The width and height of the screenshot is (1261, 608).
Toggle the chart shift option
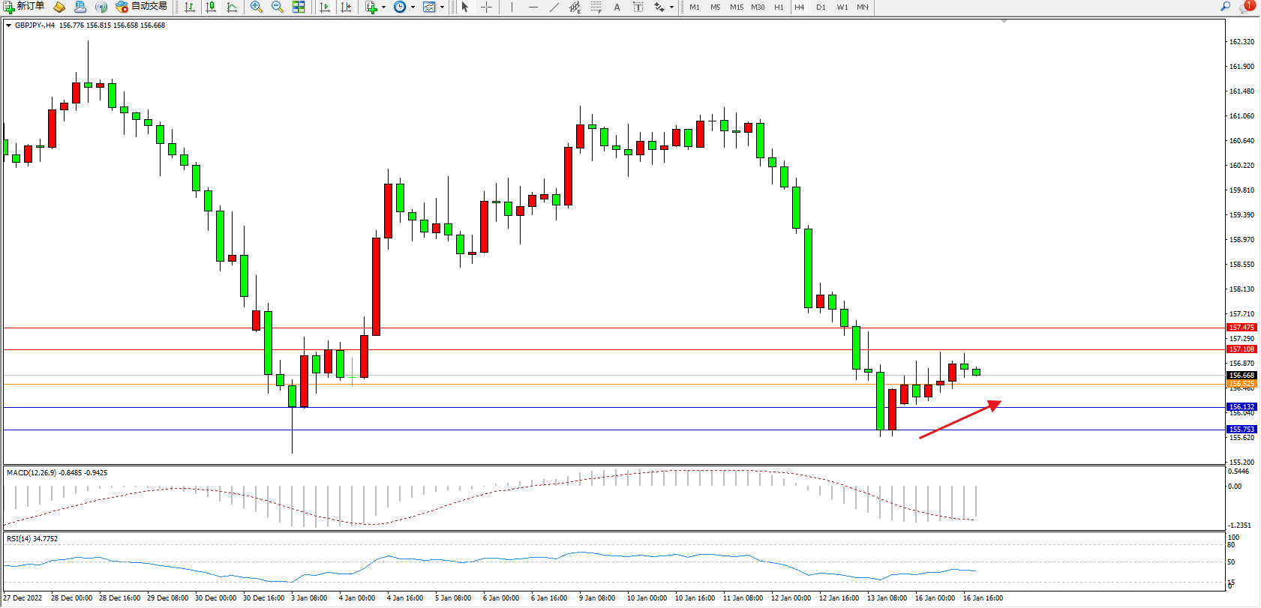(346, 7)
